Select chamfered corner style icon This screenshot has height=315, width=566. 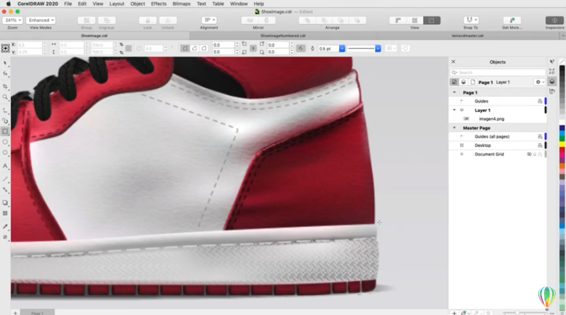coord(204,48)
